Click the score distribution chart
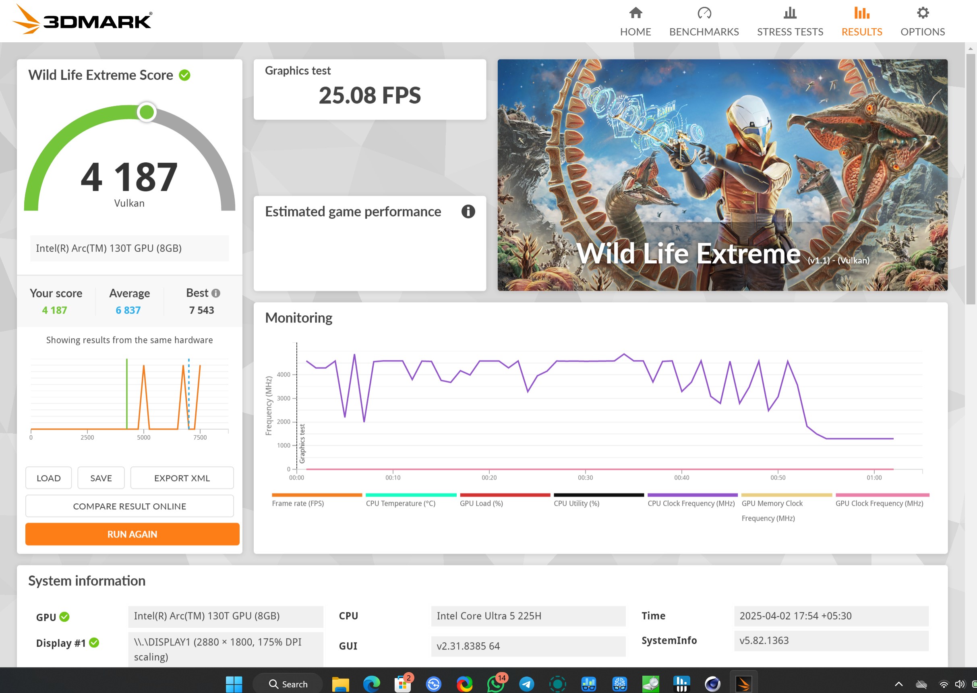The image size is (977, 693). [129, 399]
